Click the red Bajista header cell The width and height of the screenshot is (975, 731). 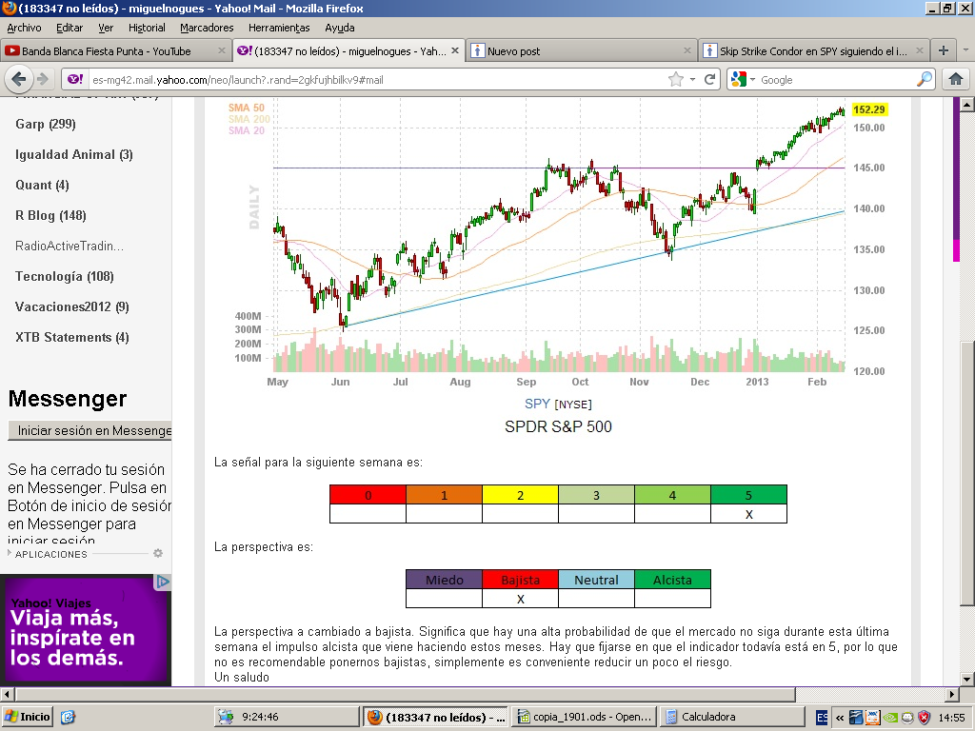pyautogui.click(x=521, y=580)
